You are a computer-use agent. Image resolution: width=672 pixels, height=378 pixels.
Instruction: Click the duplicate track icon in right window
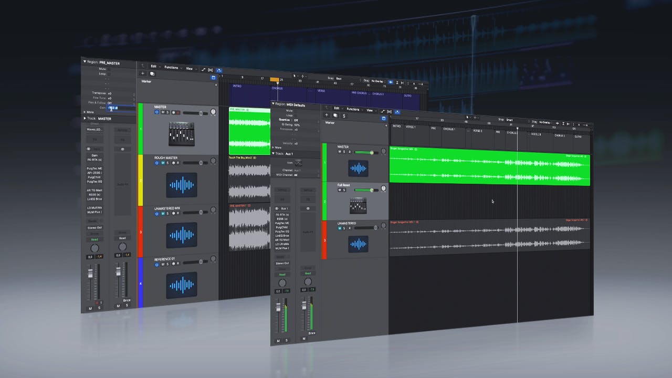(x=335, y=115)
